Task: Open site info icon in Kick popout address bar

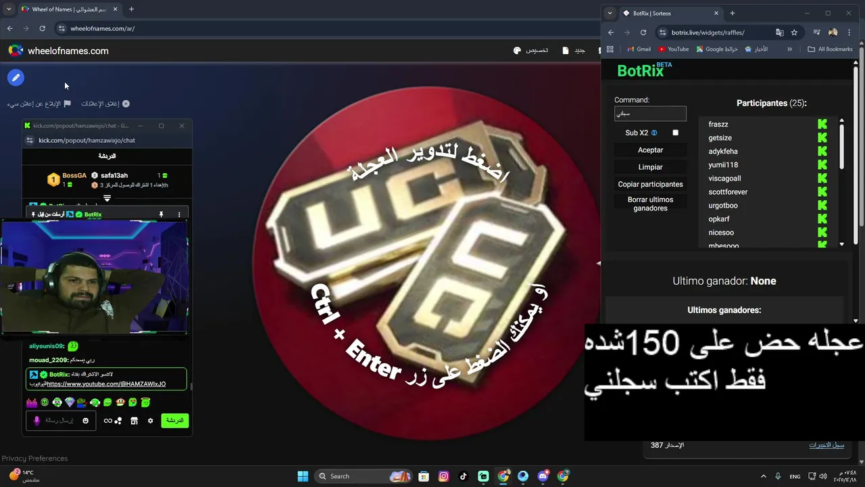Action: (30, 140)
